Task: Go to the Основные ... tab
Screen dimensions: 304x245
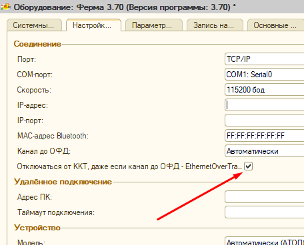Action: click(x=275, y=25)
